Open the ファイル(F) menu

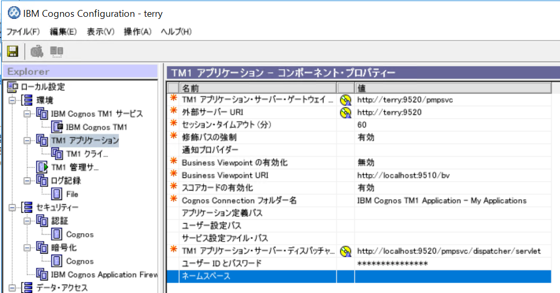(23, 32)
